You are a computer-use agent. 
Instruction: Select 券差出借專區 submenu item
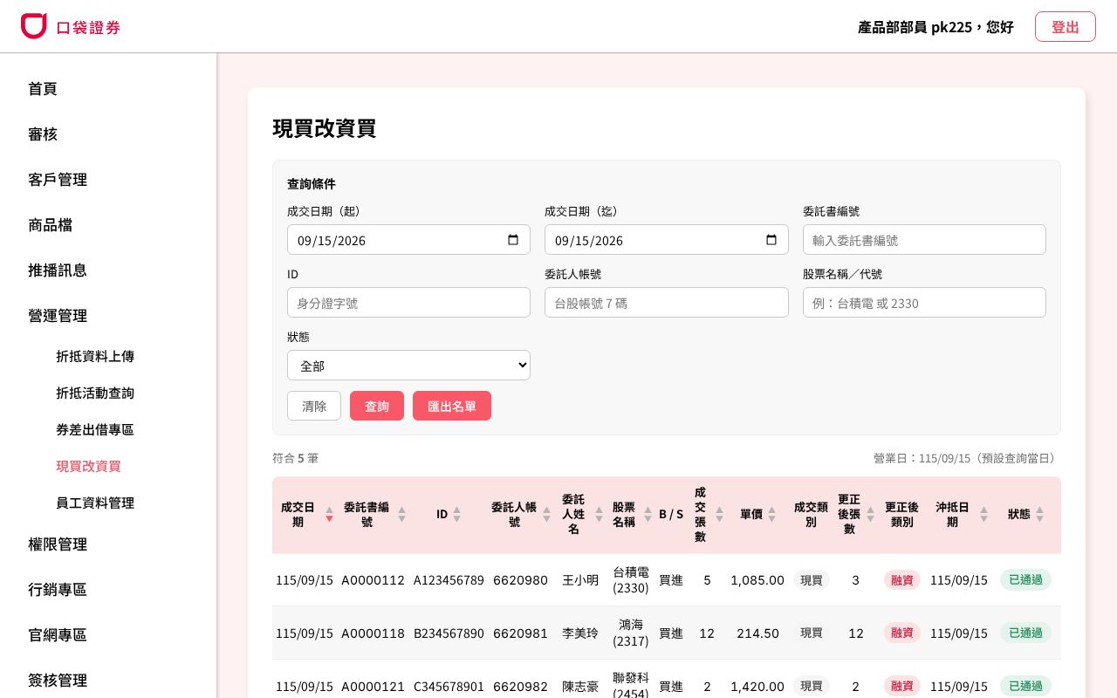coord(95,429)
